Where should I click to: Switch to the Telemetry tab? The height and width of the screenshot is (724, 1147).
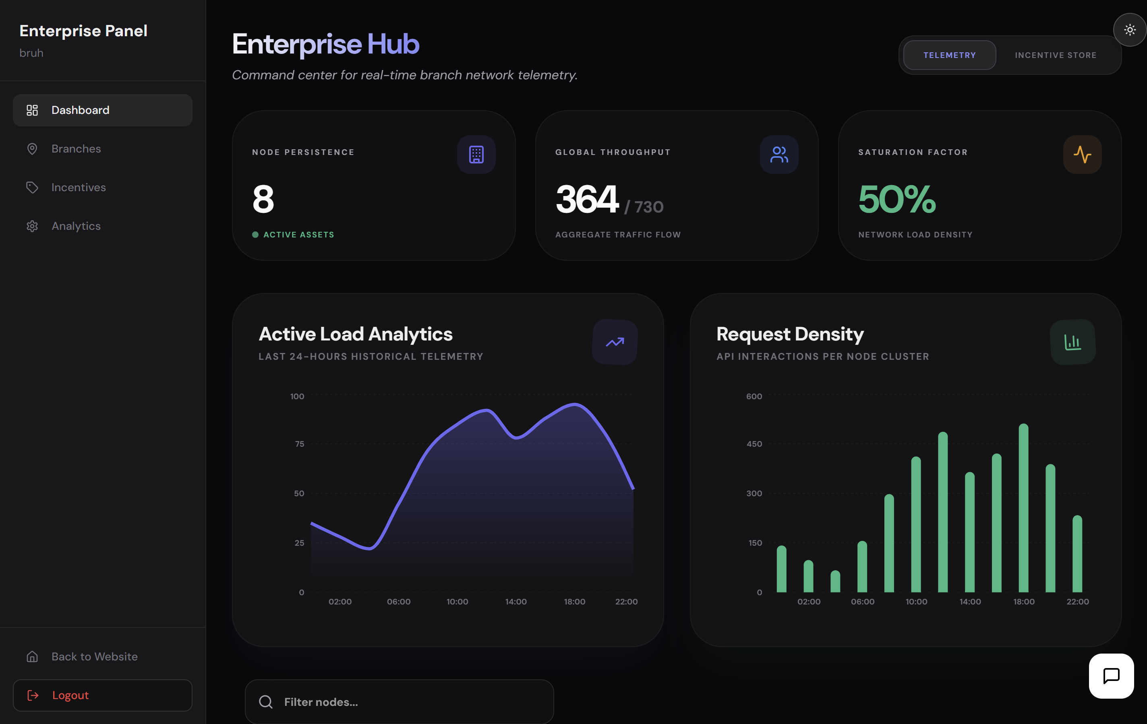point(949,55)
